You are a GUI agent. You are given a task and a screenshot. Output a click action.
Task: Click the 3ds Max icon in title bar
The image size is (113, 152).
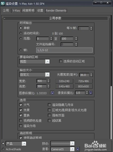click(x=3, y=4)
